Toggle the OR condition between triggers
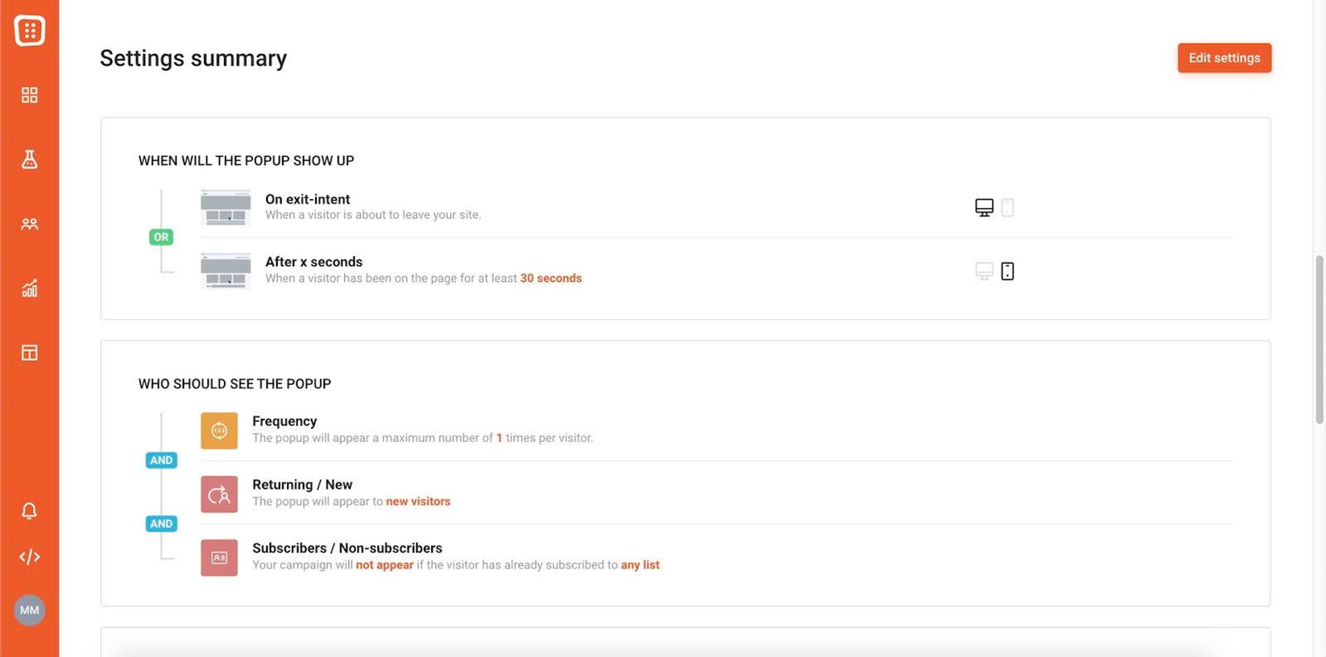Screen dimensions: 1326x657 (161, 236)
